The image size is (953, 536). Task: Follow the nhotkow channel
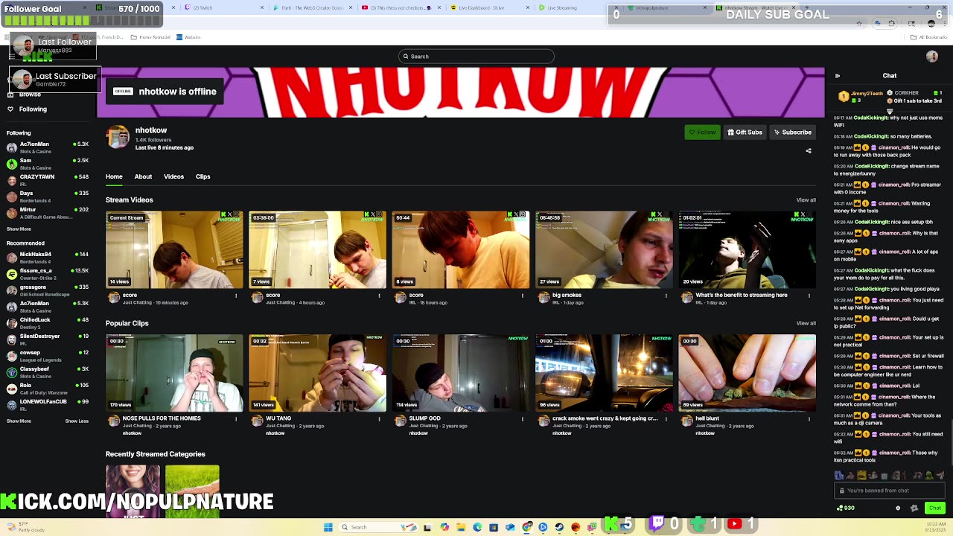(x=702, y=133)
